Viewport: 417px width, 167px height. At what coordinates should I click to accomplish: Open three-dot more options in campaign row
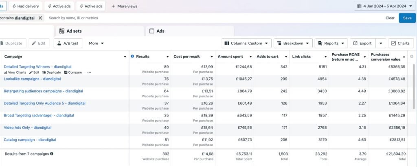tap(89, 73)
